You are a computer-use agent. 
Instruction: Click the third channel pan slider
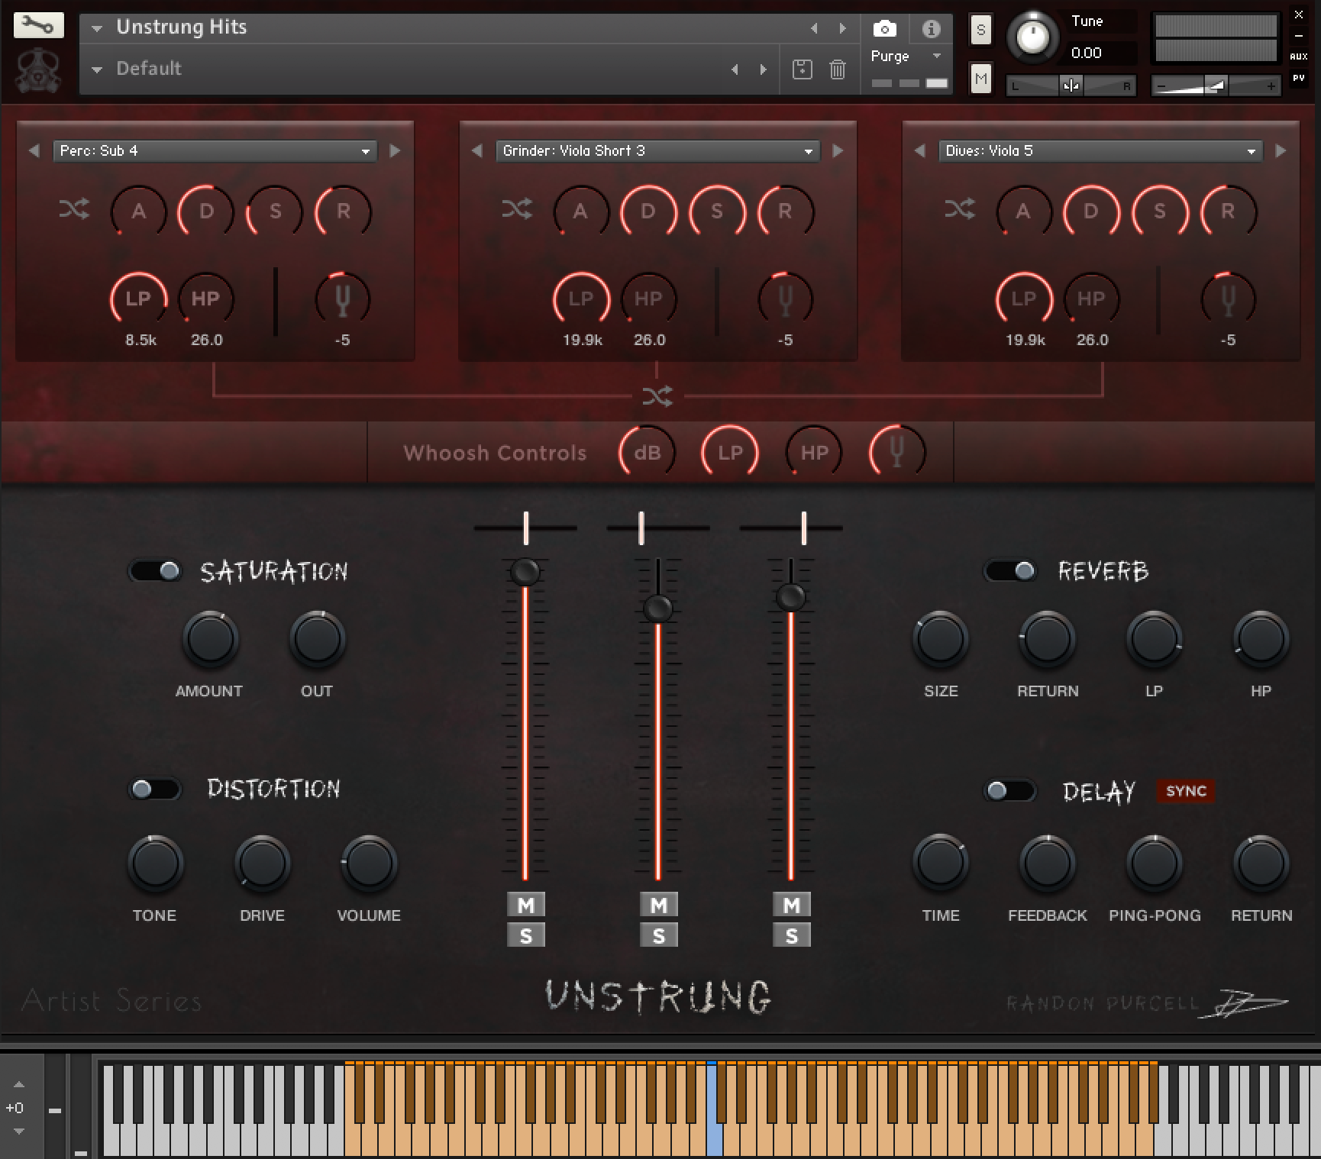coord(792,528)
